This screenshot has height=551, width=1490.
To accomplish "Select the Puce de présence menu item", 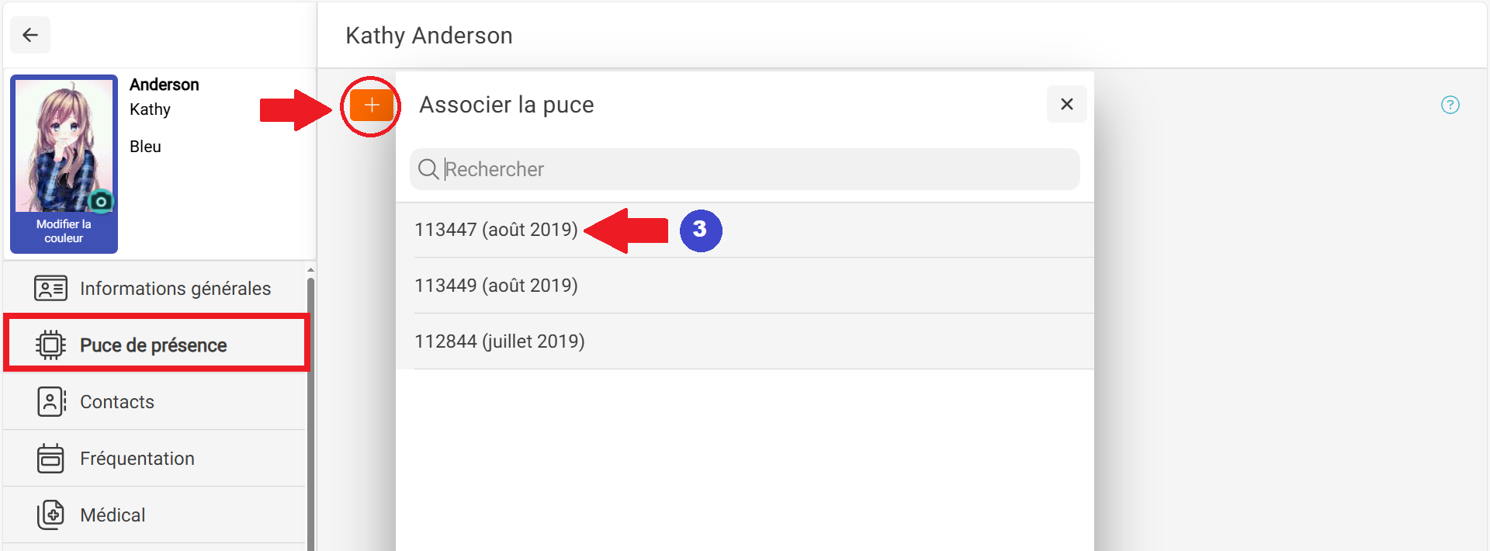I will [x=157, y=343].
